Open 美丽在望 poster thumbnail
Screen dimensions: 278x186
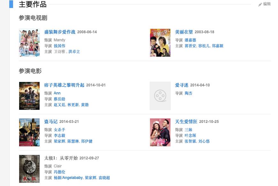(x=160, y=43)
